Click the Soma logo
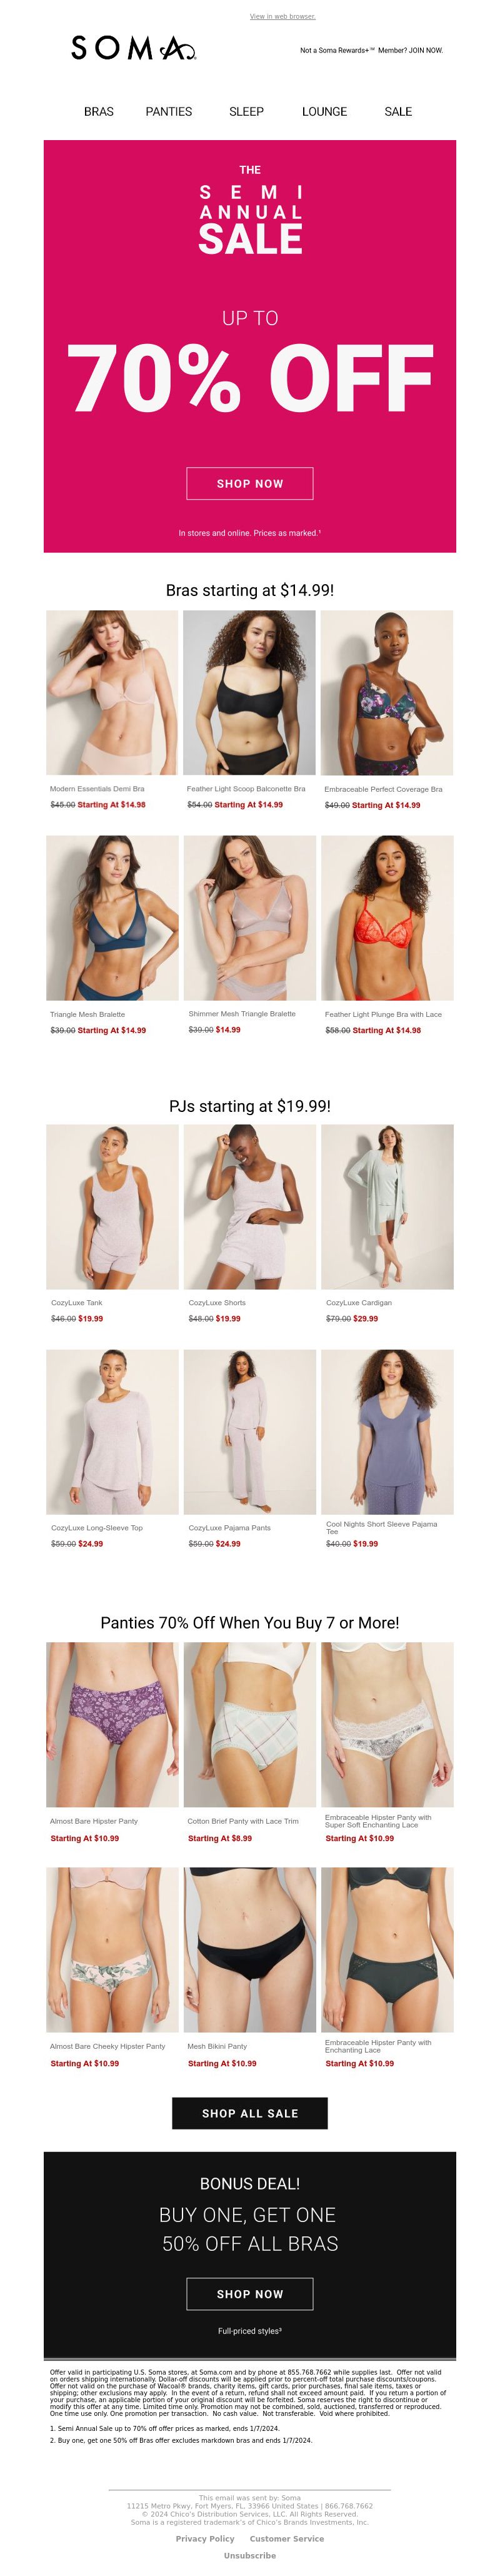 133,48
